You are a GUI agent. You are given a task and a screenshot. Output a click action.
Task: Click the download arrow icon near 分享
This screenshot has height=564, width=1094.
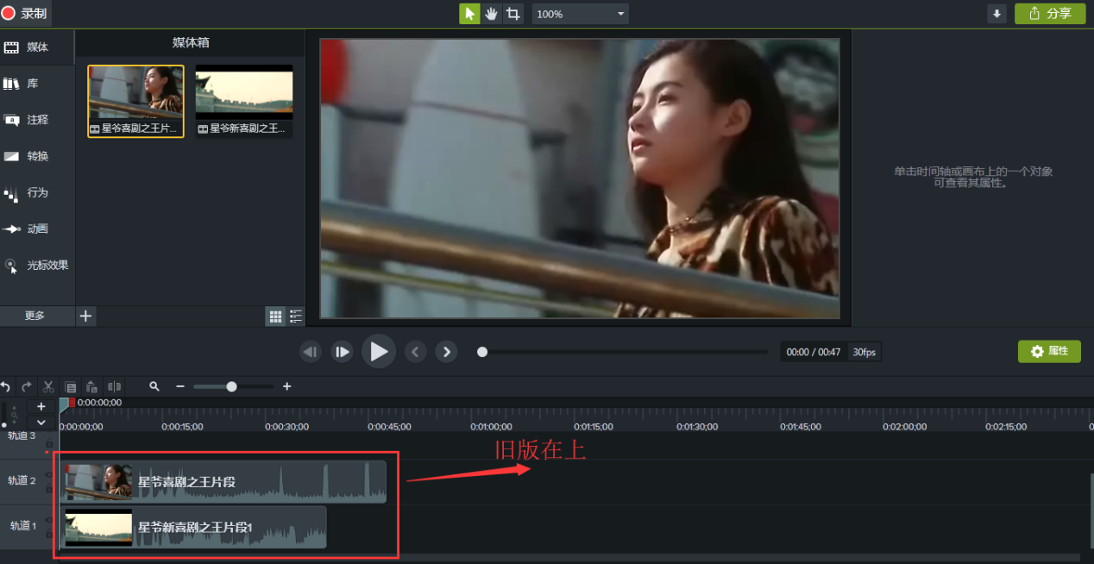(997, 14)
